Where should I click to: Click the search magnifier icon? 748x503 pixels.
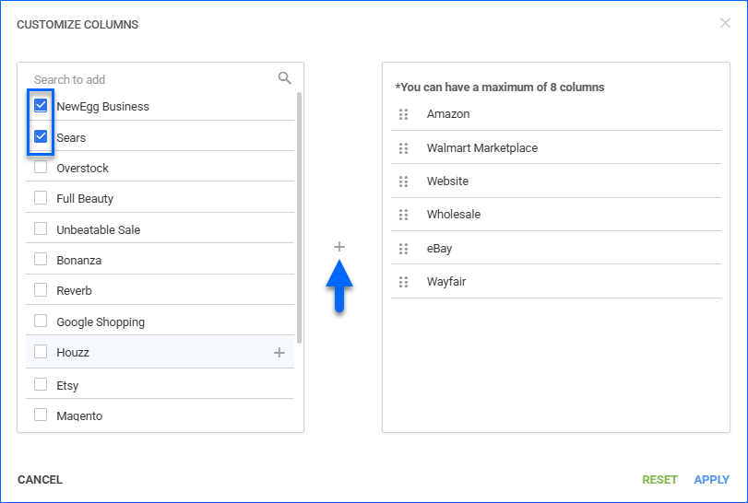click(x=285, y=78)
